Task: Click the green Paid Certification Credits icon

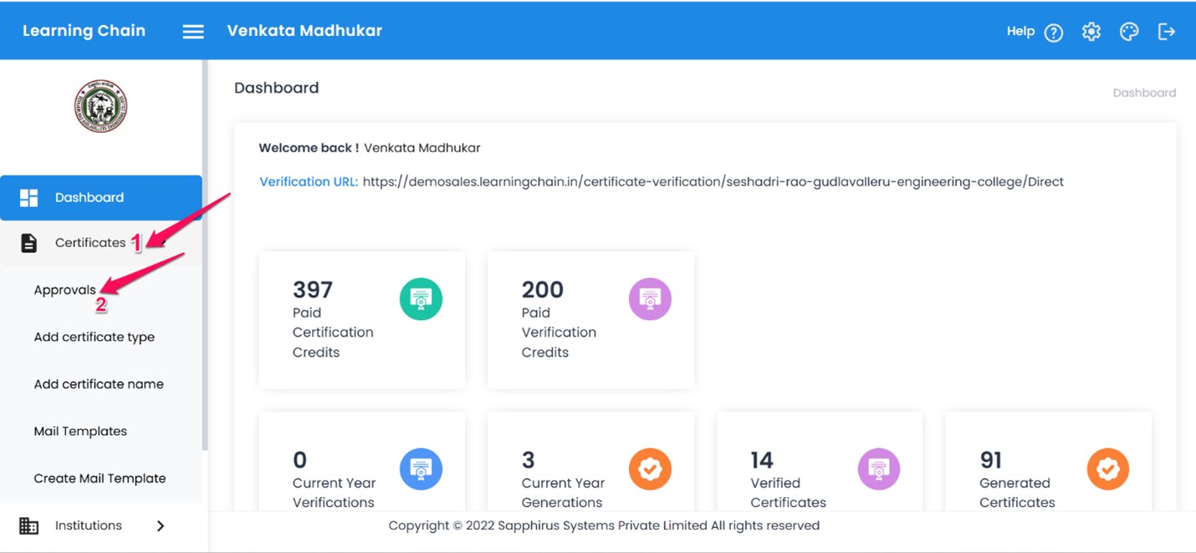Action: (x=421, y=299)
